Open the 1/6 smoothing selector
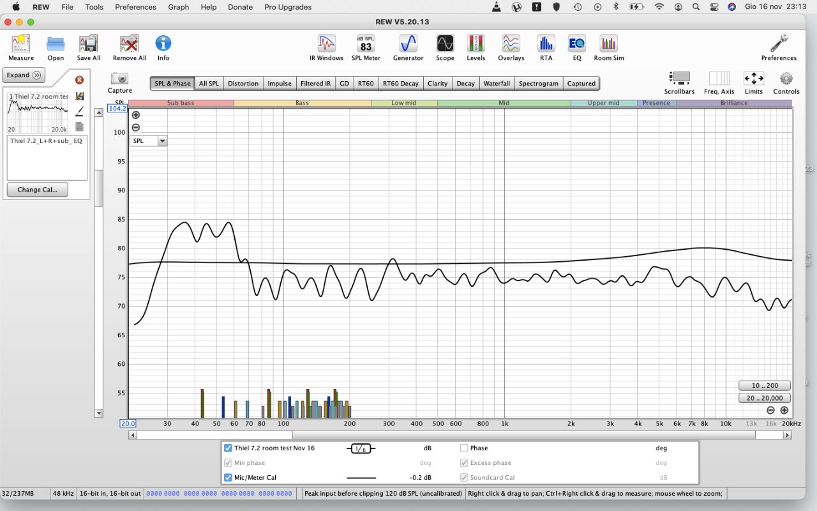 pyautogui.click(x=361, y=448)
